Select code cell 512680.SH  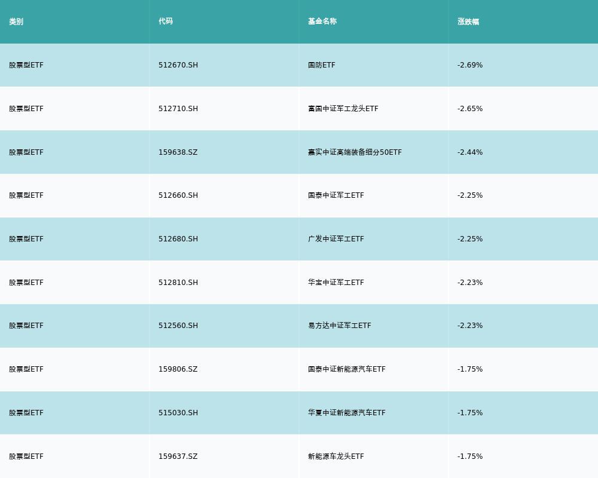tap(178, 239)
